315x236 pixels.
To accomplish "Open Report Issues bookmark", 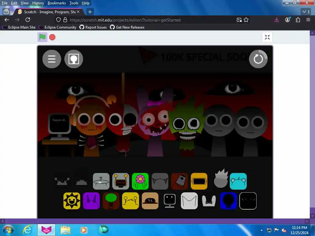I will 93,27.
